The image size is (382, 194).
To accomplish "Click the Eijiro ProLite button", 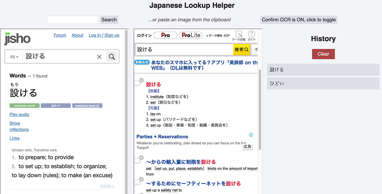I will coord(191,35).
